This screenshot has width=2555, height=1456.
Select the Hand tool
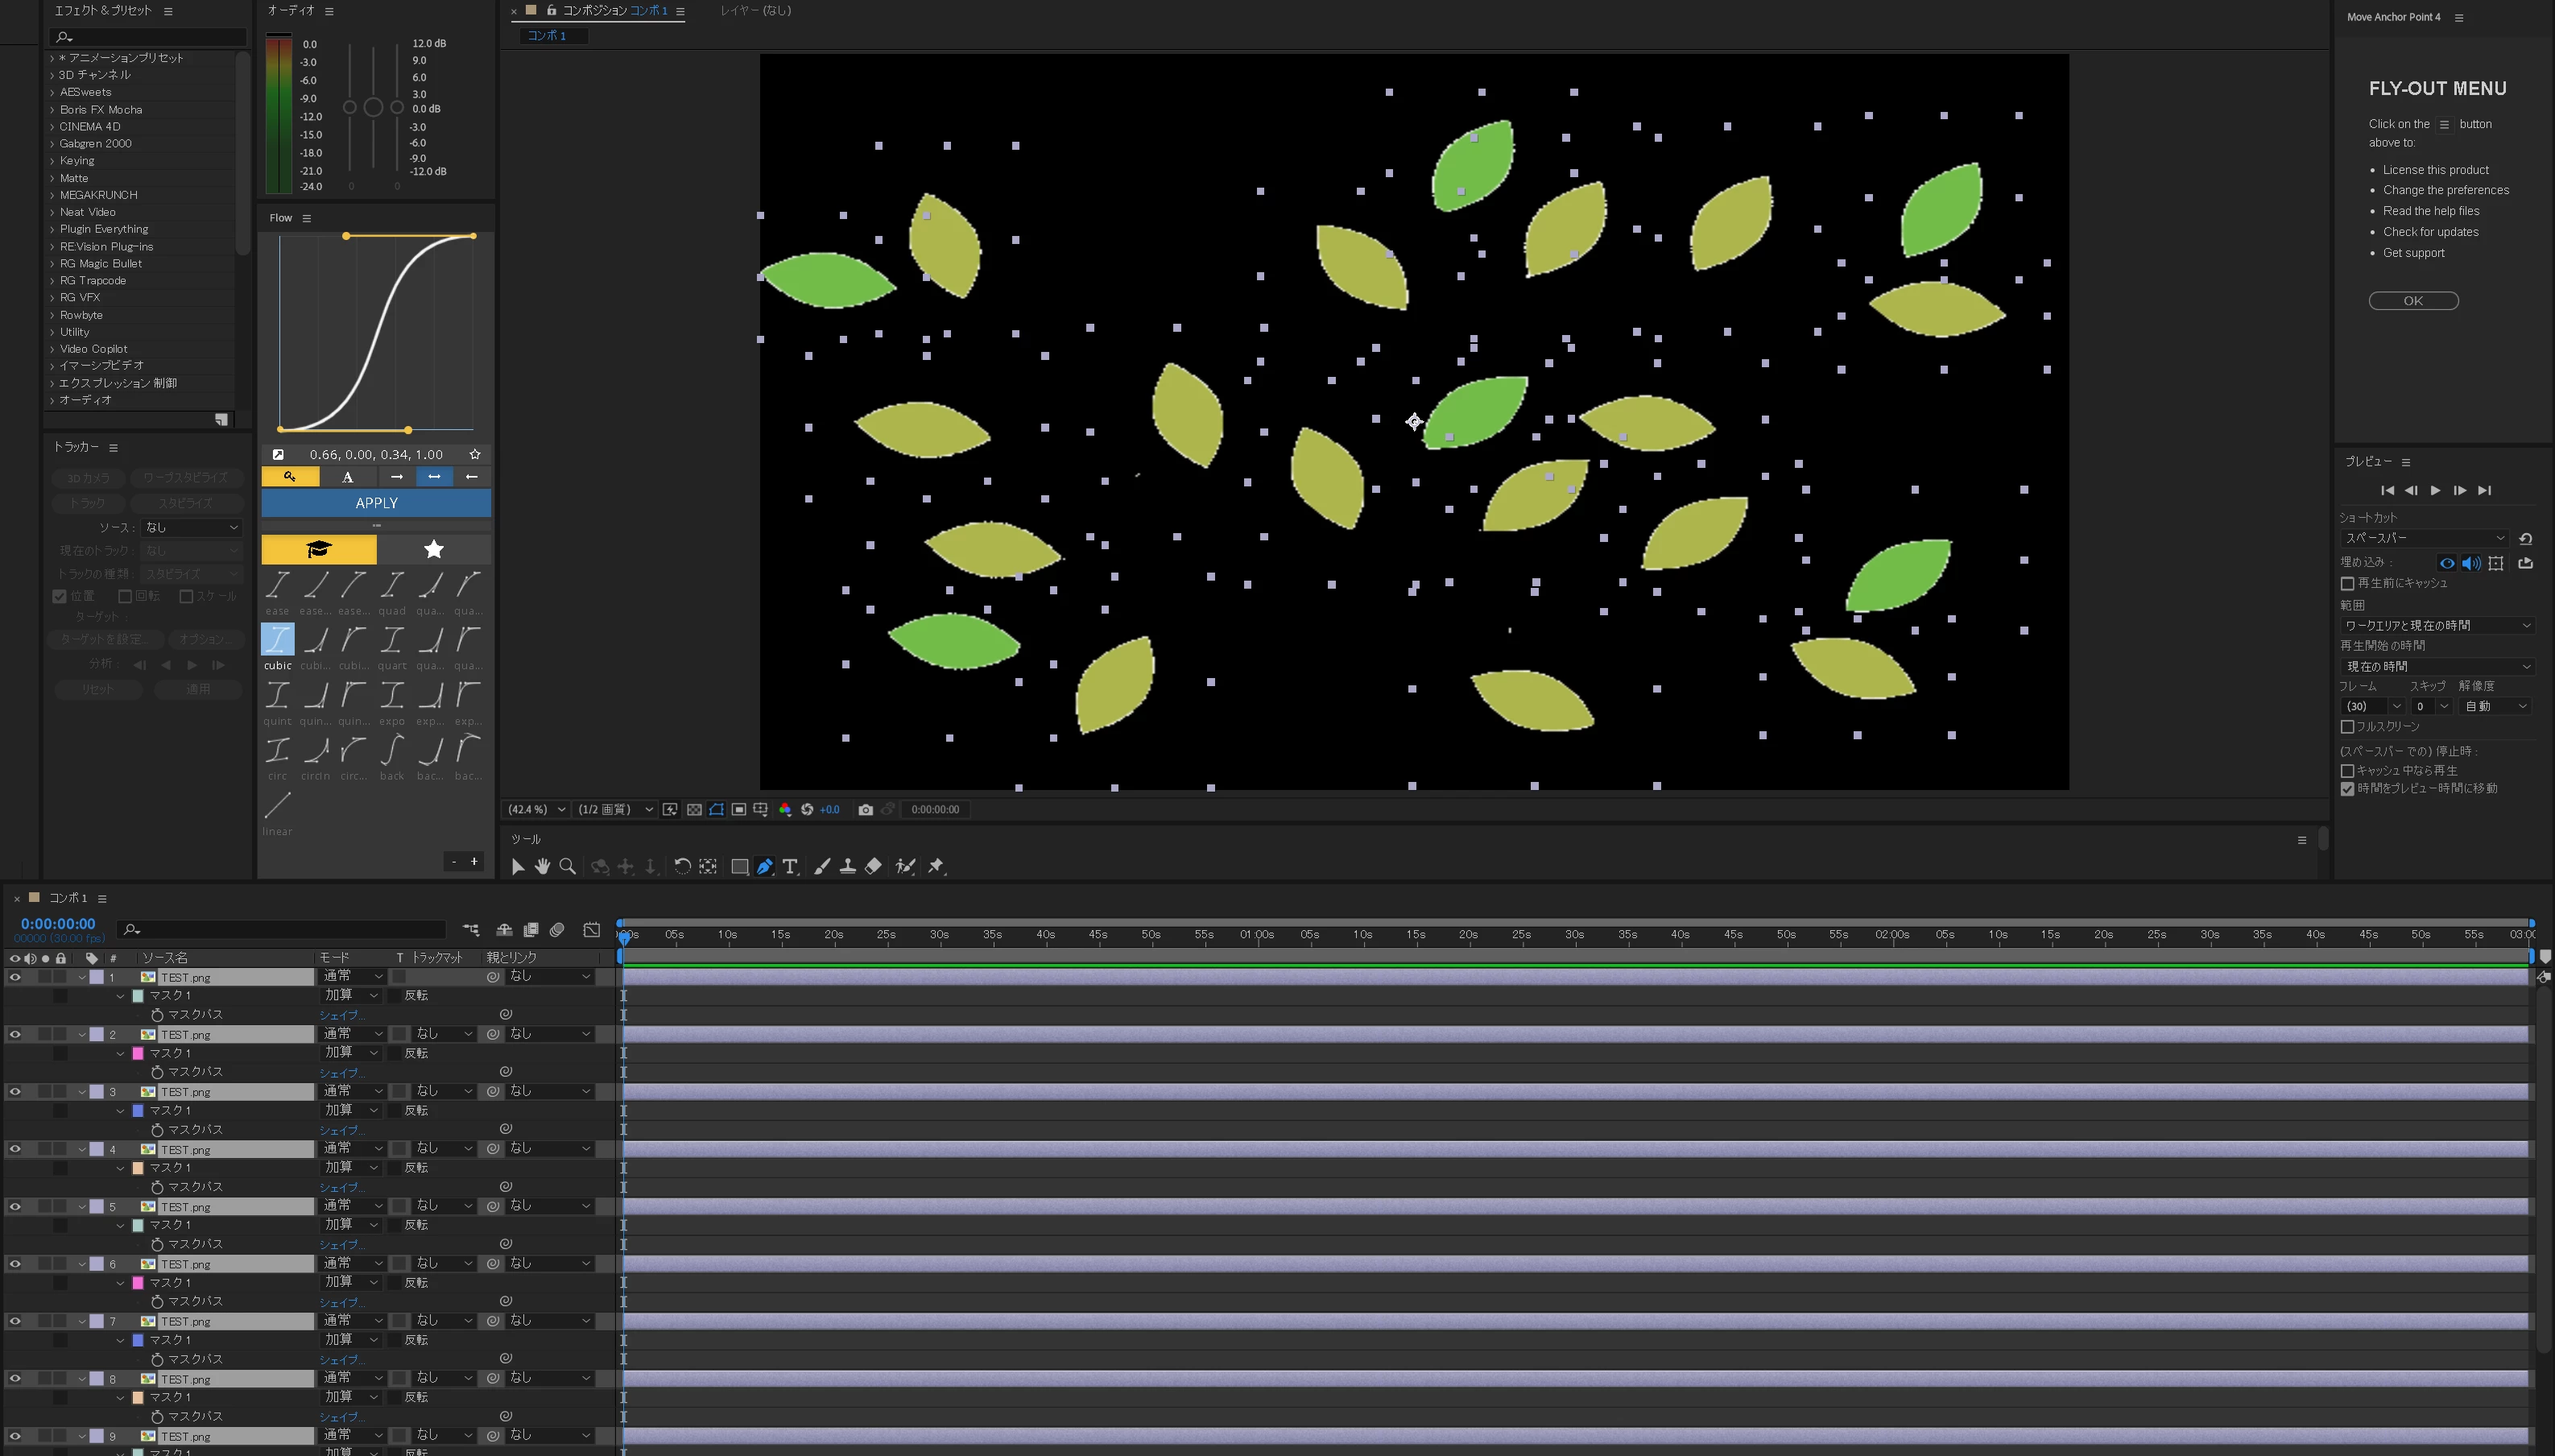pyautogui.click(x=542, y=867)
